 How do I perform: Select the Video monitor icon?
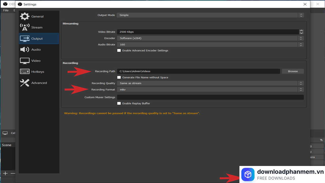coord(25,61)
